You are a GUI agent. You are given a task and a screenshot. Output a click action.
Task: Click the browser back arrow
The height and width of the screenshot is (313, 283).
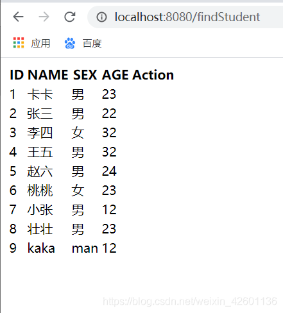click(18, 17)
